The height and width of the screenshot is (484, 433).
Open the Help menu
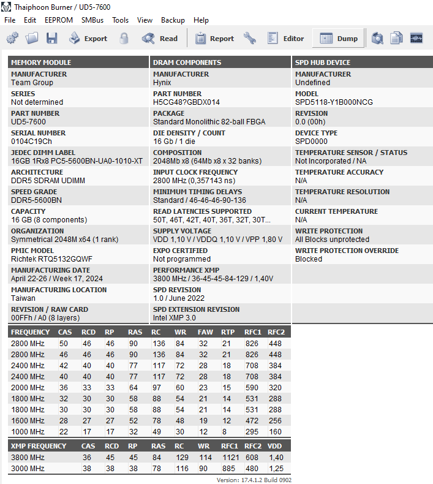tap(201, 20)
